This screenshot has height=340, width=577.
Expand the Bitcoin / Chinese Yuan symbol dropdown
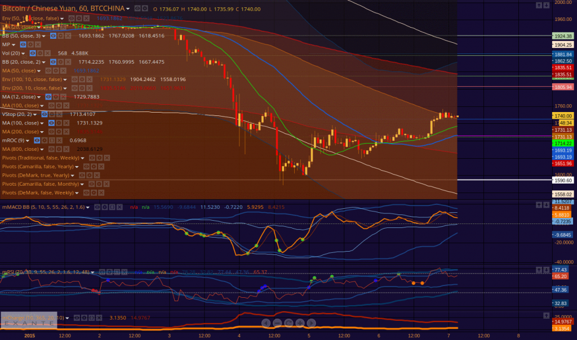point(128,9)
